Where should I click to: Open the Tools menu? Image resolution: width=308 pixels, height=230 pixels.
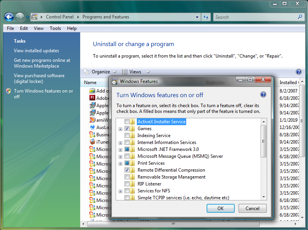click(x=55, y=28)
